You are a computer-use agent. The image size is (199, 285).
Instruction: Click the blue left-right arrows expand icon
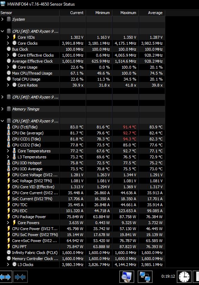[6, 277]
